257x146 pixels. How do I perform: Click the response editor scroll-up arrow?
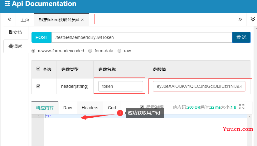pyautogui.click(x=250, y=117)
